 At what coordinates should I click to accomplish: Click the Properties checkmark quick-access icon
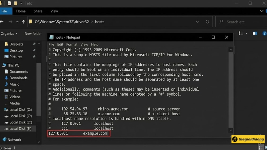(10, 3)
